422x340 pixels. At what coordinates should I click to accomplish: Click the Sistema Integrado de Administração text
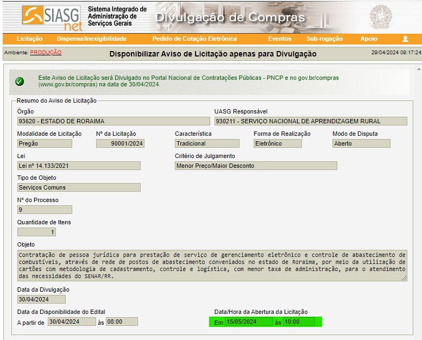pos(117,16)
